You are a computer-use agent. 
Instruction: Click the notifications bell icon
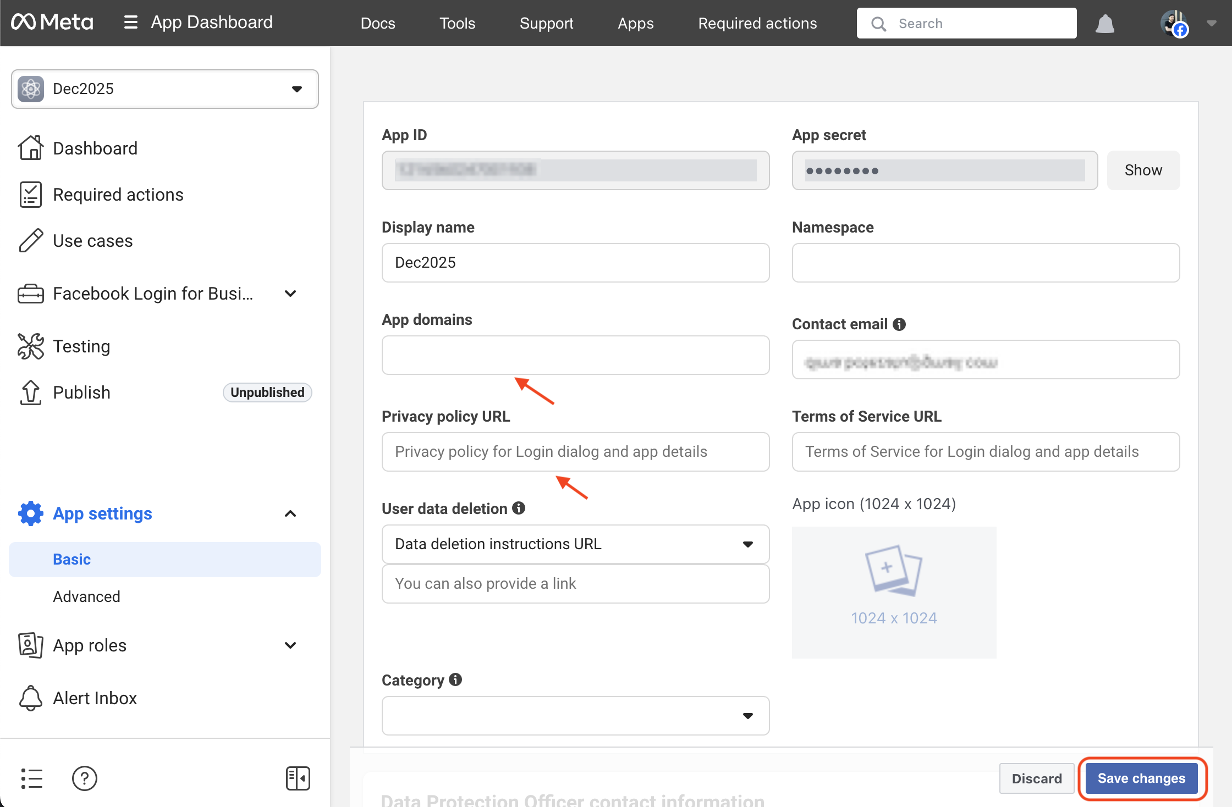(1104, 24)
